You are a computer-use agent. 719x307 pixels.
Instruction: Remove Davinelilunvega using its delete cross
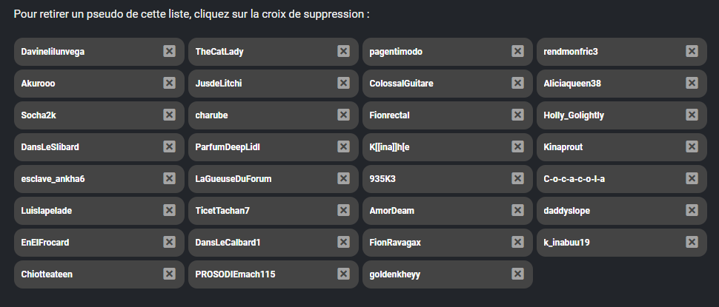169,51
